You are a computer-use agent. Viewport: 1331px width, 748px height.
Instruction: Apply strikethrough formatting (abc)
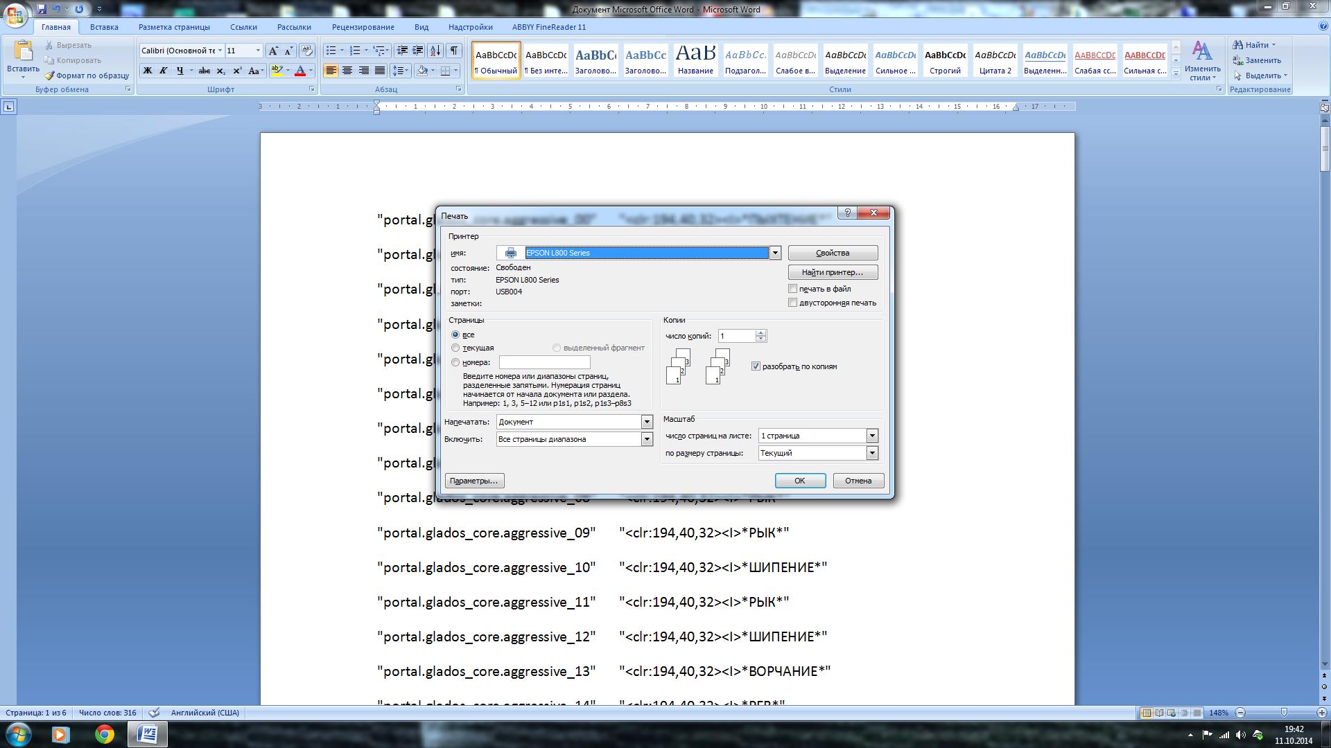[x=204, y=71]
